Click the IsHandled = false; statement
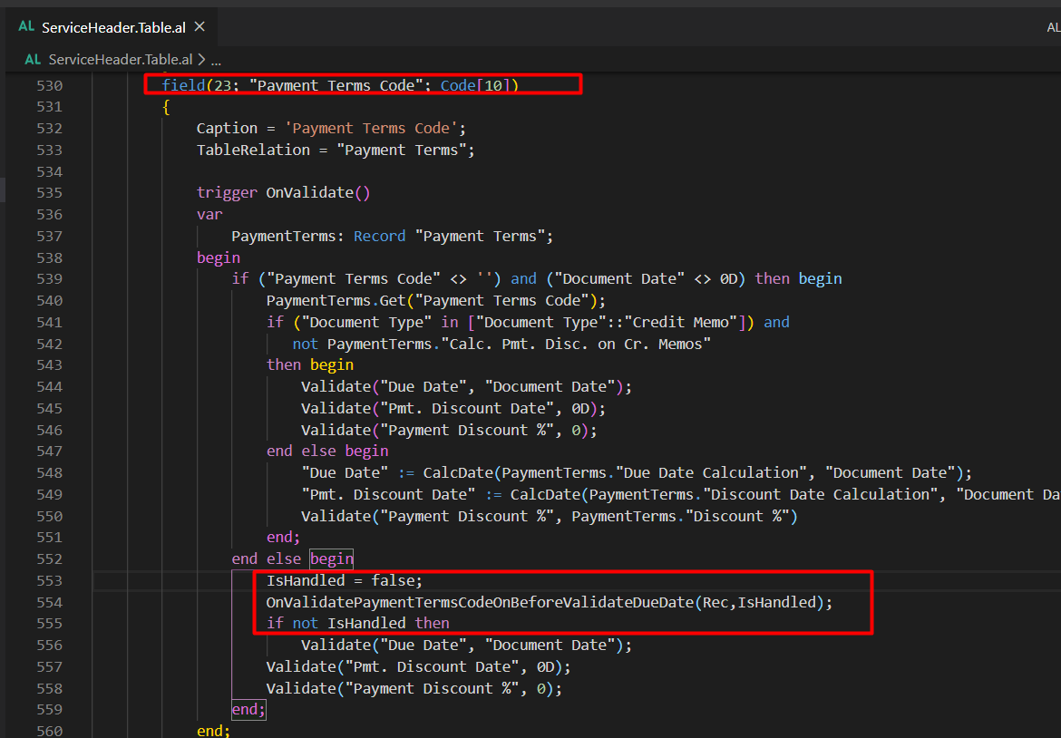This screenshot has width=1061, height=738. click(344, 580)
